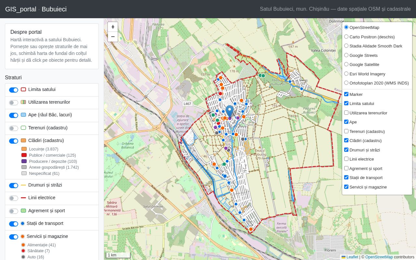Click the Linii electrice red line icon
416x260 pixels.
point(23,198)
